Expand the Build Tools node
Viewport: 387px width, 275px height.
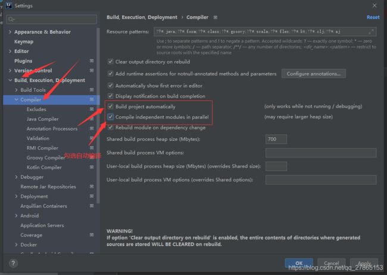pyautogui.click(x=16, y=90)
